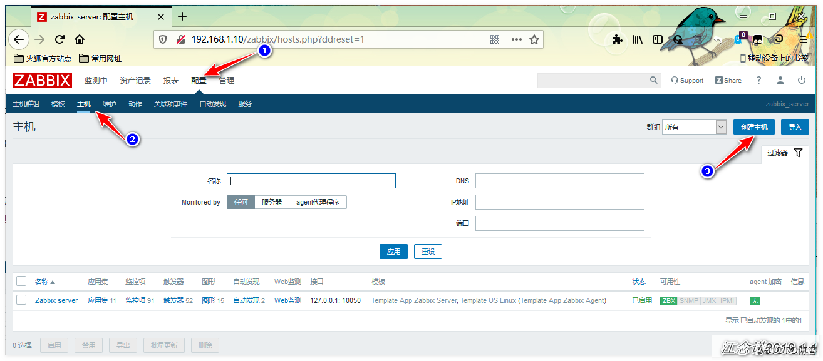Screen dimensions: 823x361
Task: Click the sign out power icon
Action: tap(802, 80)
